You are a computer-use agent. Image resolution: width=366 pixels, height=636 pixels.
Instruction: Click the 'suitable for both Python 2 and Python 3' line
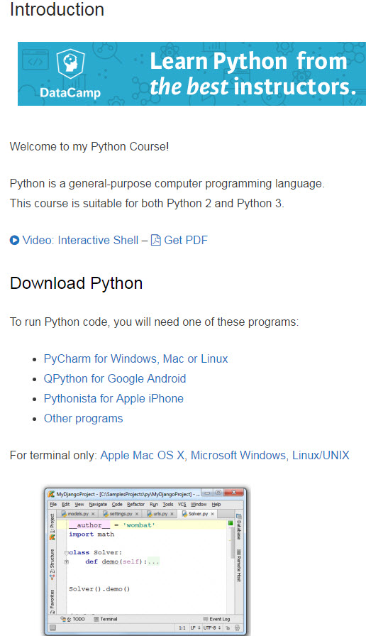click(147, 203)
